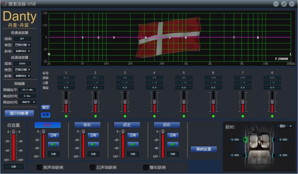298x174 pixels.
Task: Toggle 正相 phase for the 后右 channel
Action: 173,135
